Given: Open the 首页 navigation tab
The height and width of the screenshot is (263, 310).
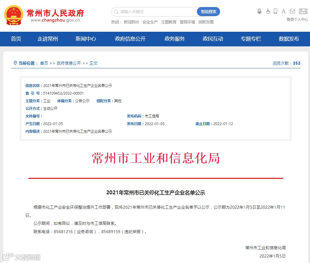Looking at the screenshot, I should tap(16, 39).
